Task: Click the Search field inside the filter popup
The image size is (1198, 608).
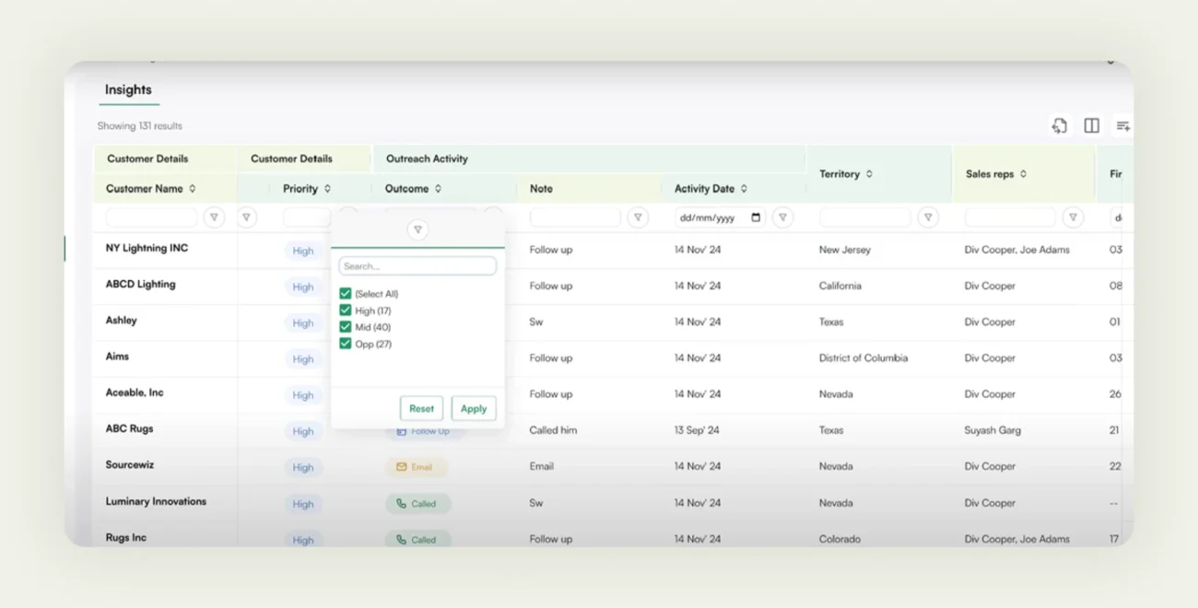Action: 417,265
